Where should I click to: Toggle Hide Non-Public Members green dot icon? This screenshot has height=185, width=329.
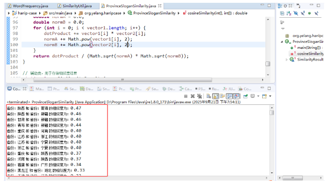tap(309, 14)
